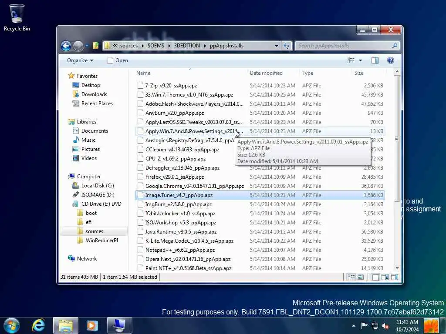Select Network in navigation pane
Viewport: 446px width, 334px height.
tap(87, 259)
